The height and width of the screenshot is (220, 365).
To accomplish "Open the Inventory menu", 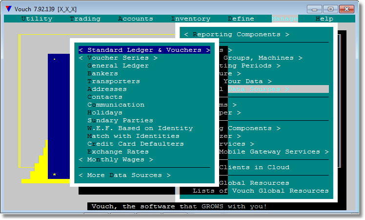I will 191,19.
